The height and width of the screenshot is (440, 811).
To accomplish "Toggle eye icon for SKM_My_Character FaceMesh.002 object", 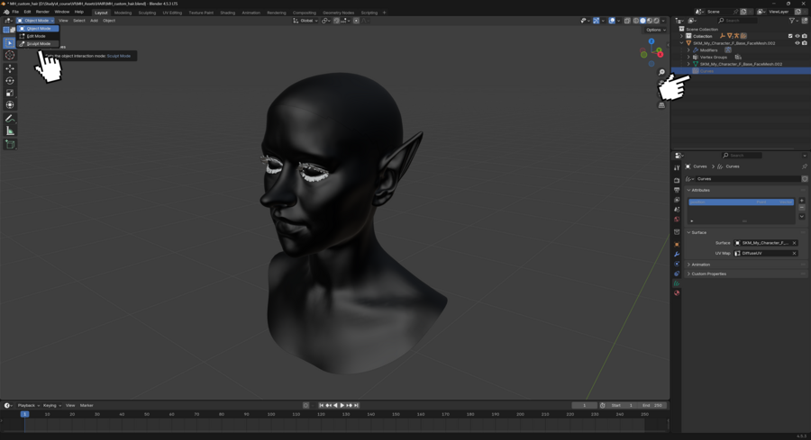I will pos(797,43).
